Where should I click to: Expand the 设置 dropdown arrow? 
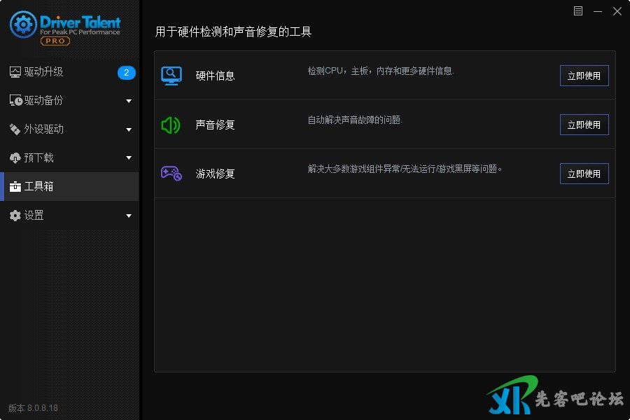point(129,216)
